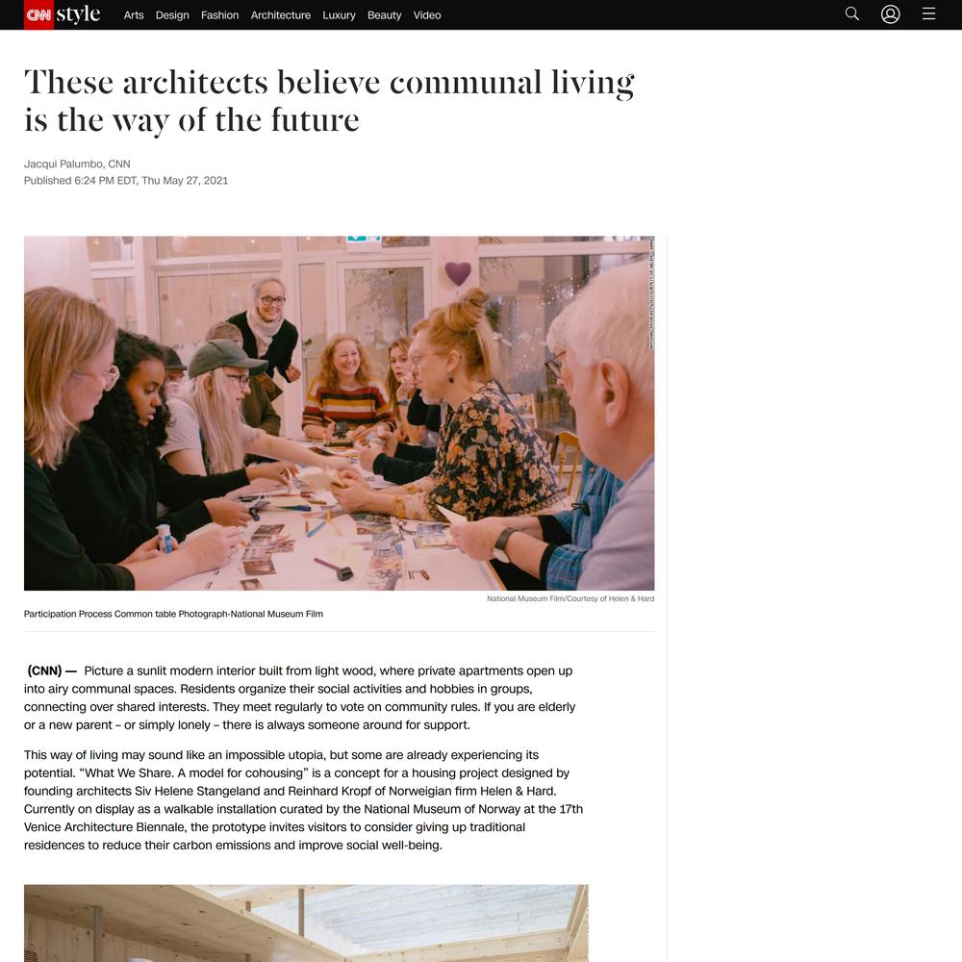Open the hamburger menu icon

pos(928,14)
